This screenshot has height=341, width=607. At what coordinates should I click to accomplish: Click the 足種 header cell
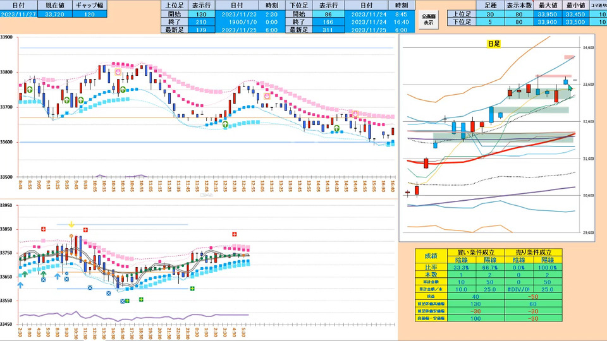coord(490,6)
